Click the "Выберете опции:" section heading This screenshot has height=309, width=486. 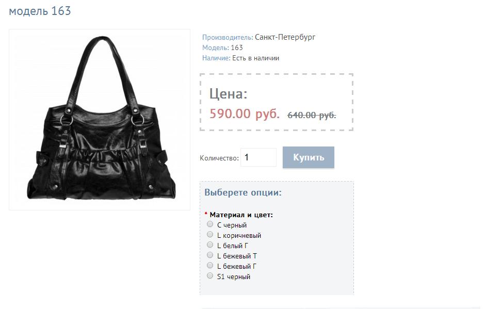coord(243,192)
